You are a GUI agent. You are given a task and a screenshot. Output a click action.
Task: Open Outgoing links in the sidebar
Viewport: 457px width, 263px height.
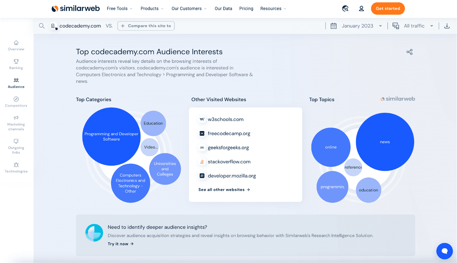[x=16, y=147]
